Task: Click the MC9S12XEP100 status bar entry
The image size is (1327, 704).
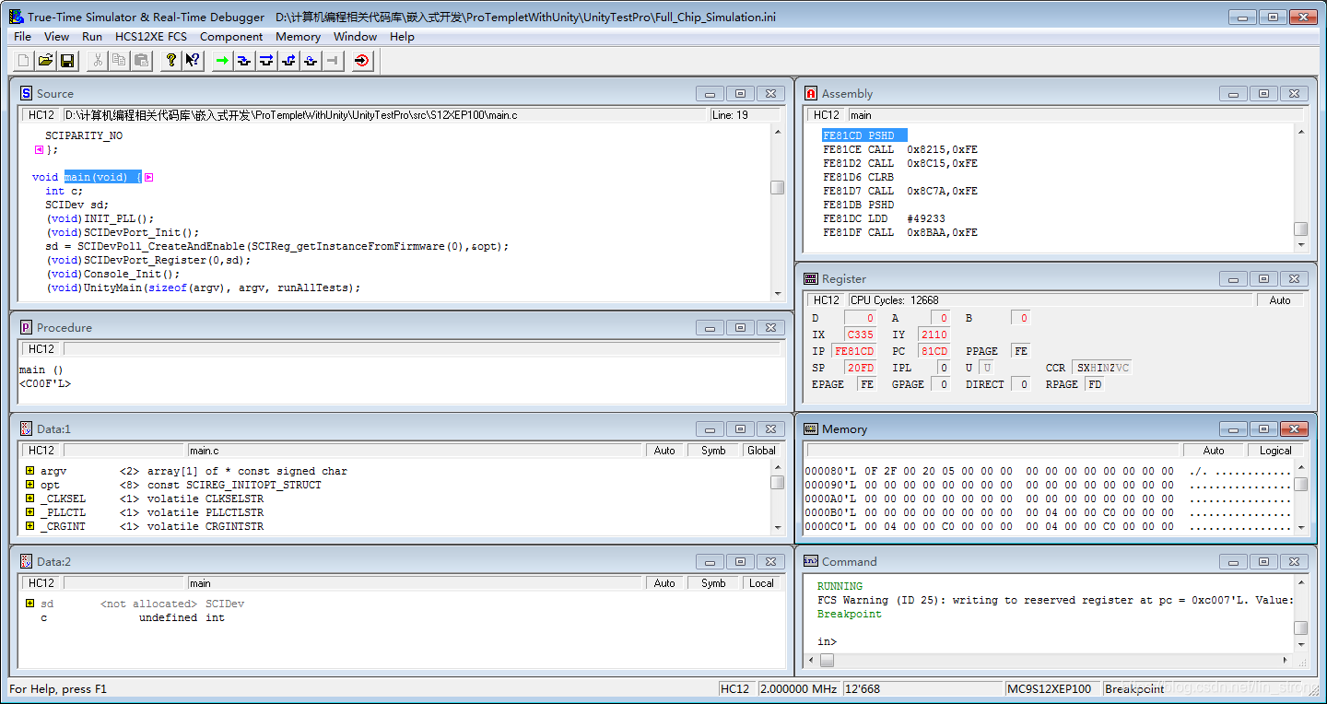Action: pyautogui.click(x=1051, y=688)
